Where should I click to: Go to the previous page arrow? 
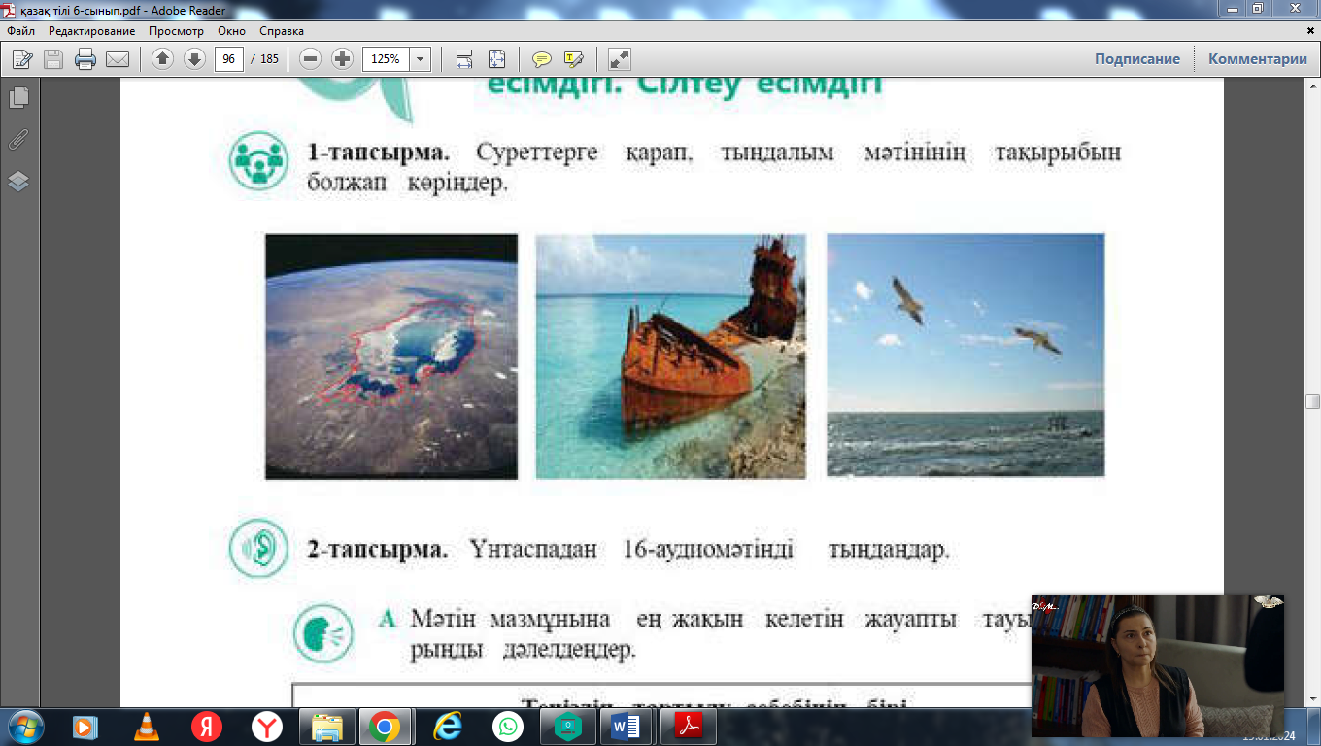162,59
